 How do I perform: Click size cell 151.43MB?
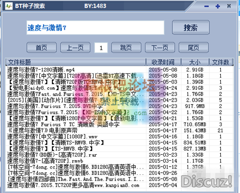195,131
